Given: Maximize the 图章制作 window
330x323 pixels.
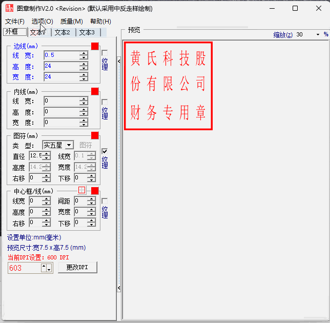Looking at the screenshot, I should (295, 8).
